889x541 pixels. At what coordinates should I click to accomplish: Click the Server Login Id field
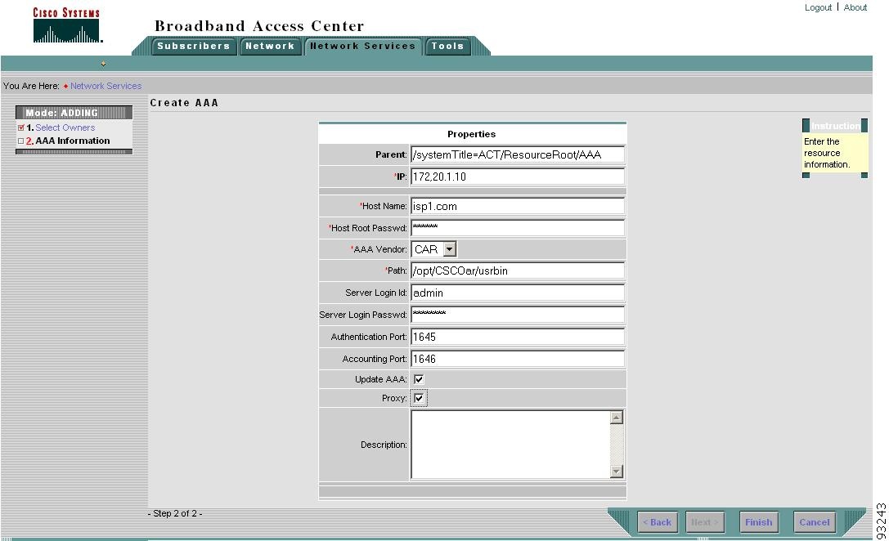click(x=517, y=293)
